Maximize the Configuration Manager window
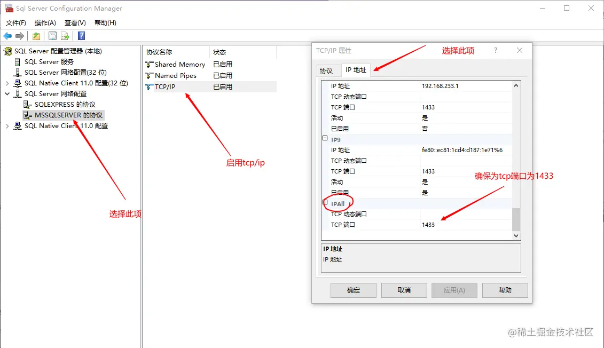The height and width of the screenshot is (348, 604). (x=567, y=8)
